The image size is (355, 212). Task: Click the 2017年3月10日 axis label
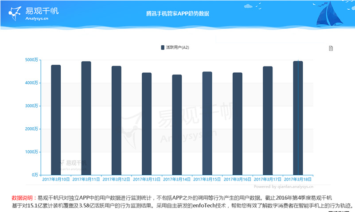56,179
